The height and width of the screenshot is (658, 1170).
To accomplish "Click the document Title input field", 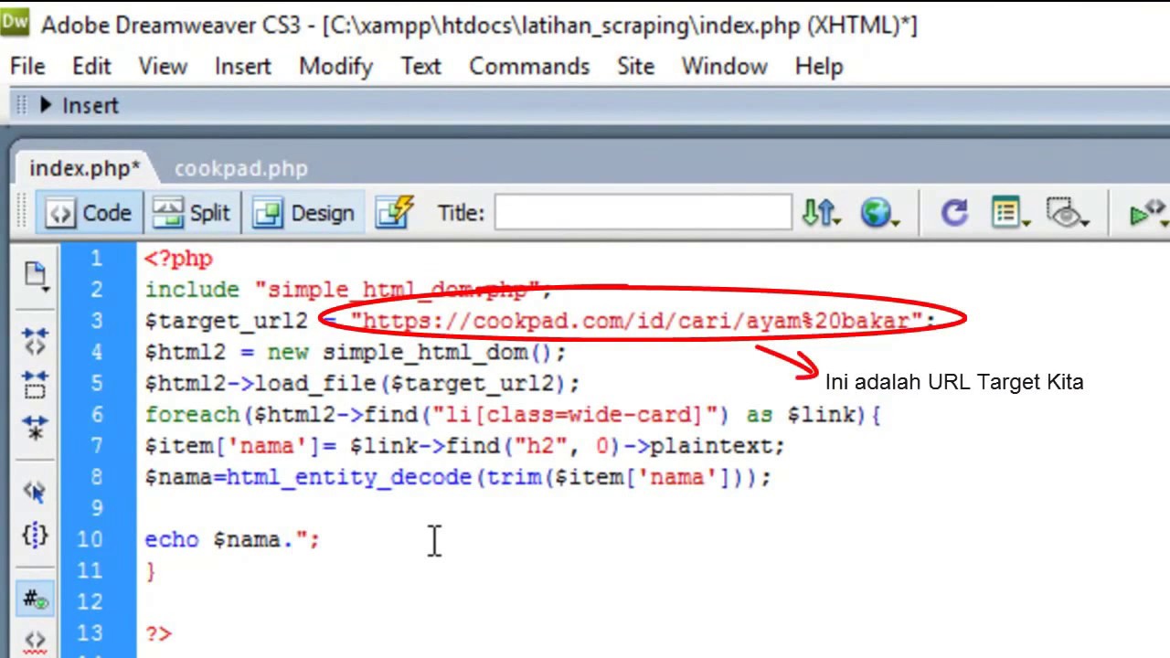I will (643, 212).
